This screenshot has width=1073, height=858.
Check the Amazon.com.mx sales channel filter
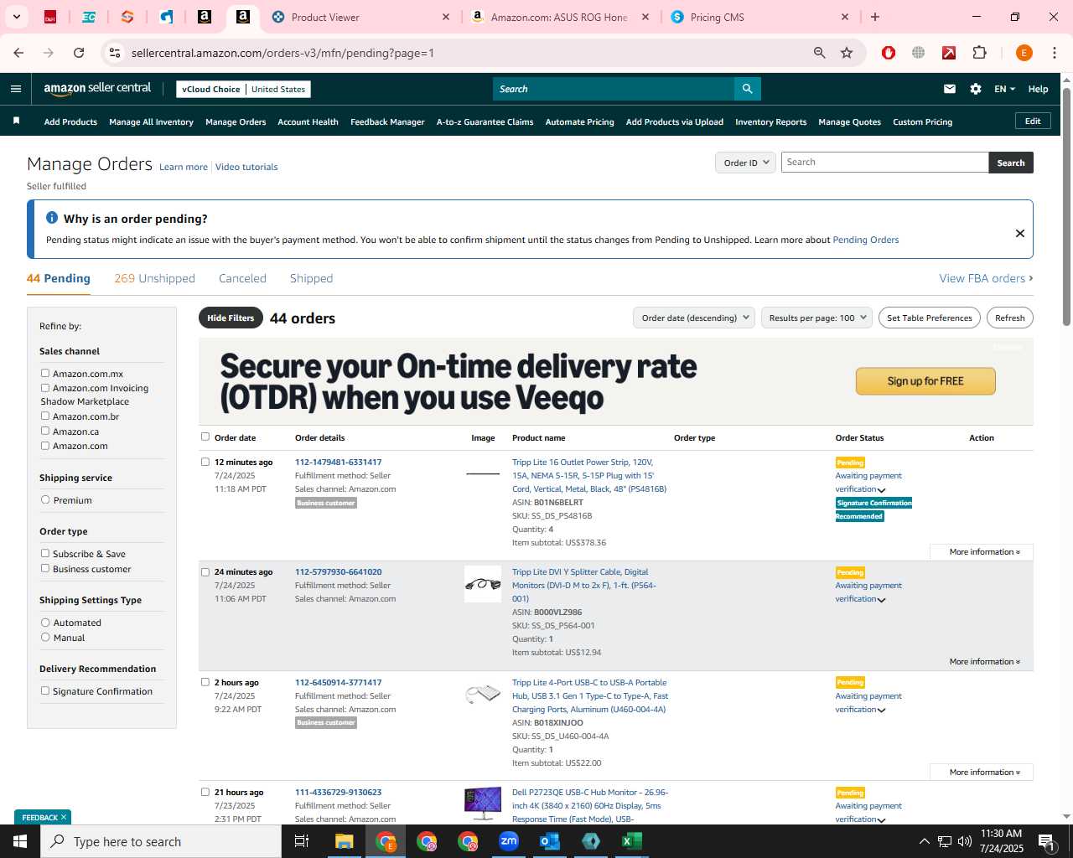tap(45, 374)
